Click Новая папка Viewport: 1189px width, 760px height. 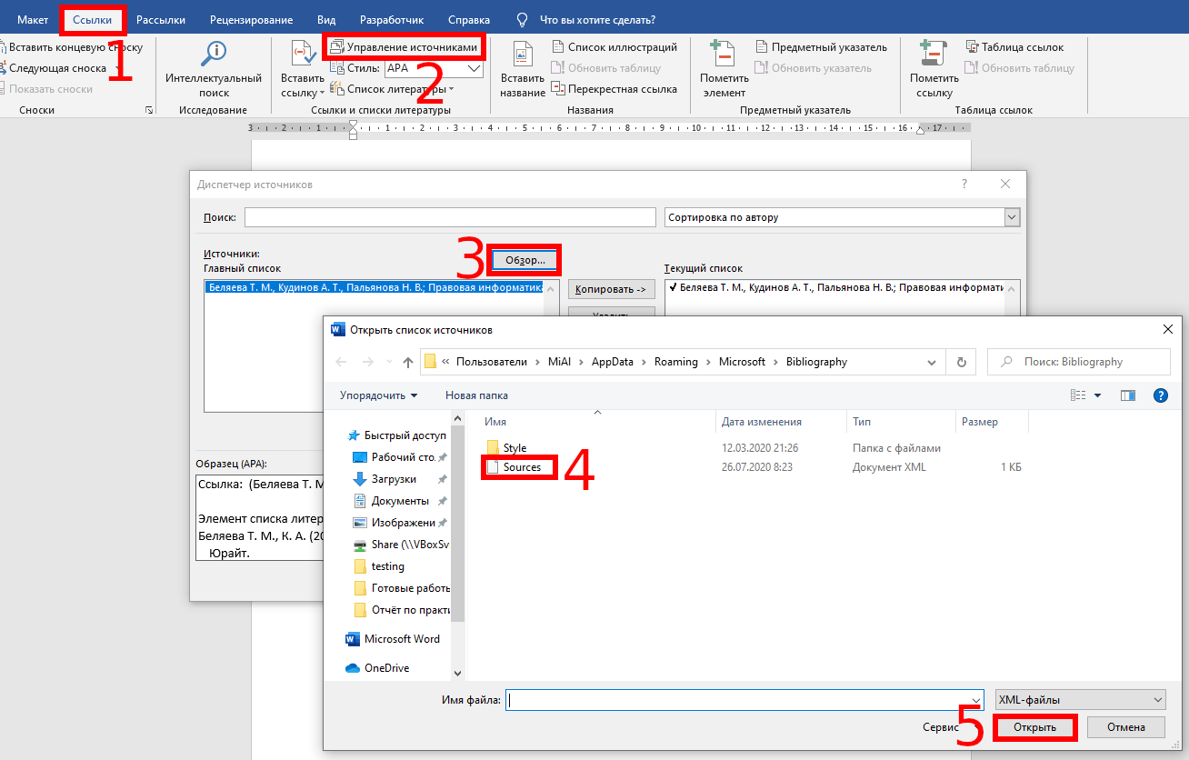(476, 395)
